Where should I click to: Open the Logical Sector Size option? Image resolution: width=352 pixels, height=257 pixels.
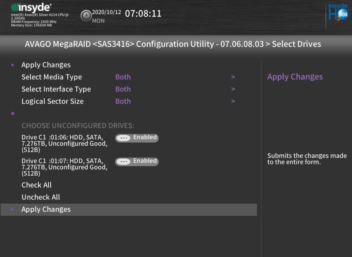[53, 101]
